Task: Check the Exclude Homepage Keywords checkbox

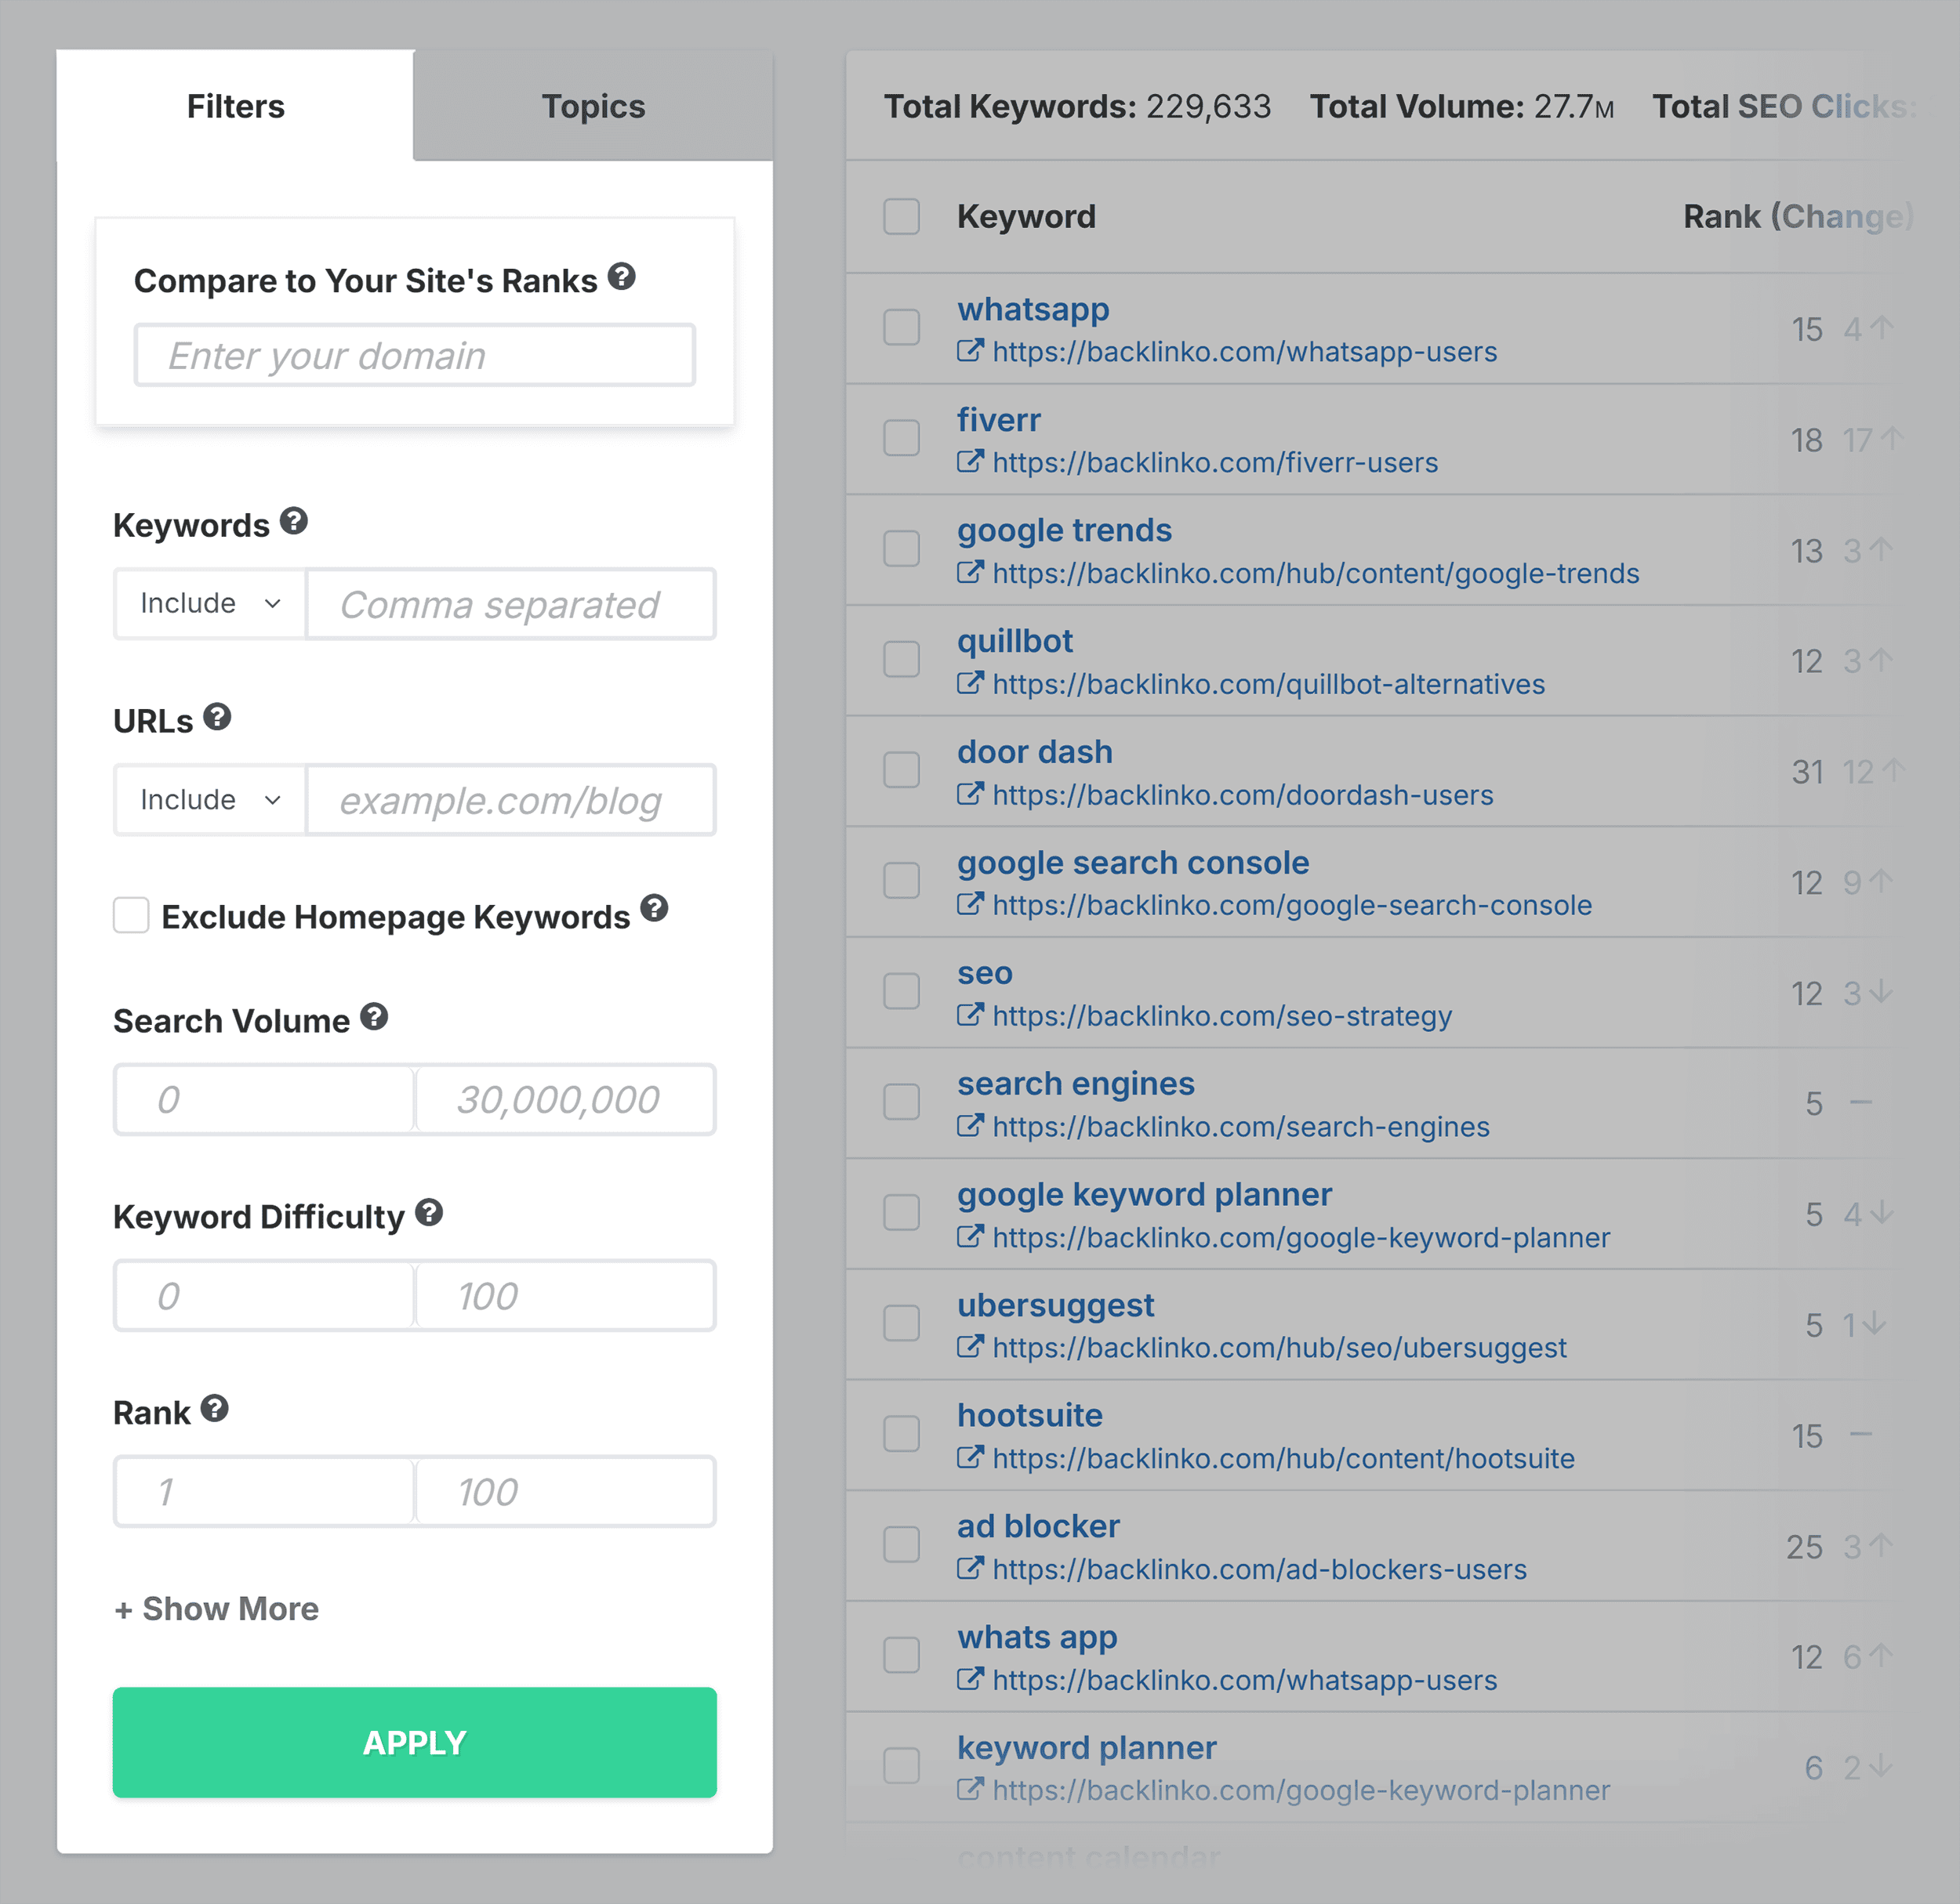Action: (x=131, y=915)
